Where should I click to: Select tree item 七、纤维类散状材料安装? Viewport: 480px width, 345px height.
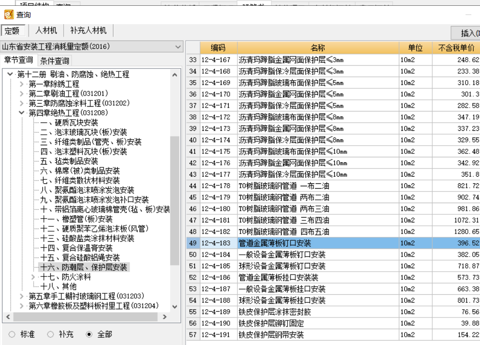[80, 180]
